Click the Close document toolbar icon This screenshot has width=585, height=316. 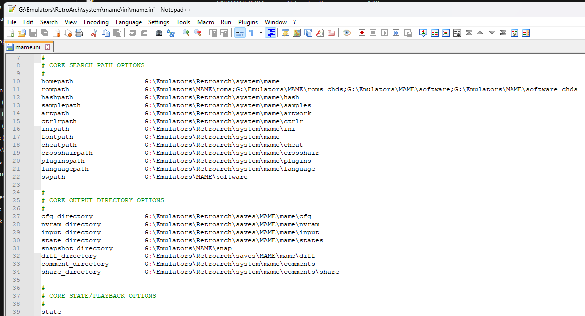(56, 33)
